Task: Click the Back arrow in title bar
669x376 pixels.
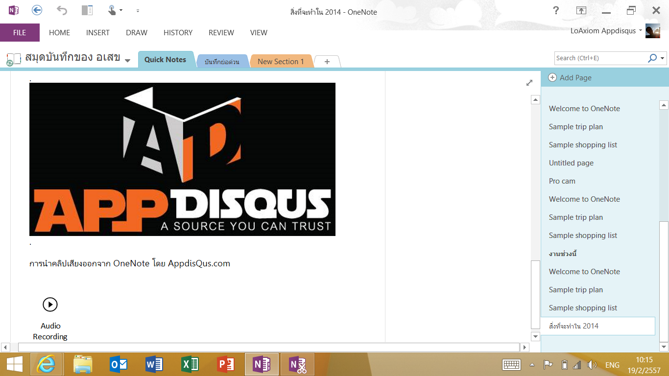Action: [x=37, y=10]
